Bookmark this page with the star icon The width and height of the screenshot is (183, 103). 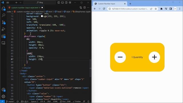click(x=156, y=9)
